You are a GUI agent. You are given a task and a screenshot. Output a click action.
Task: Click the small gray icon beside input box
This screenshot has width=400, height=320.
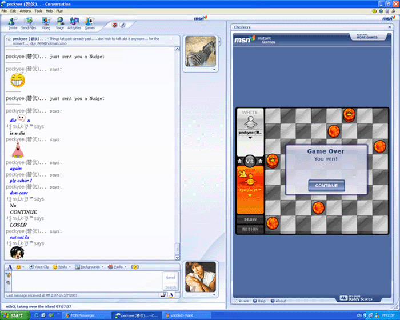point(8,282)
